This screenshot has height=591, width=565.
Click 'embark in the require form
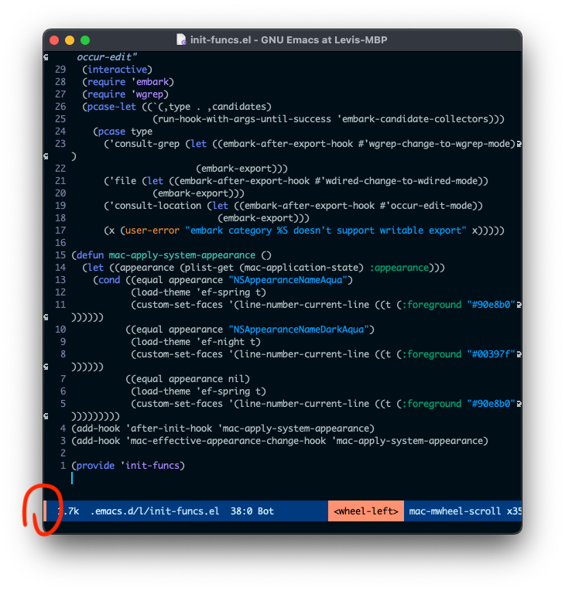(x=149, y=82)
